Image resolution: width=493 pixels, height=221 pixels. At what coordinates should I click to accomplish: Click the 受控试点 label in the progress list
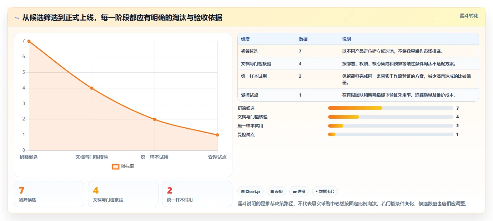(246, 135)
